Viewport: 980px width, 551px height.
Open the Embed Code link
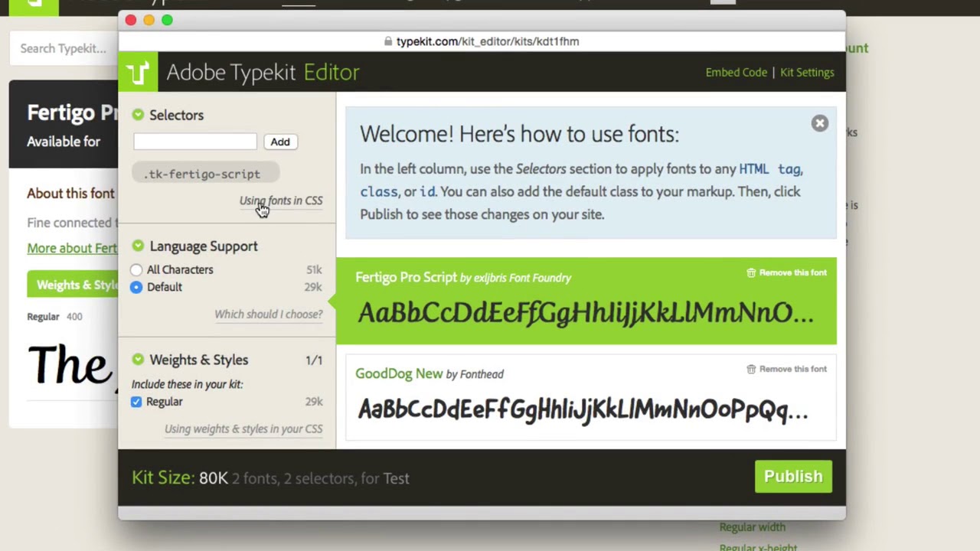click(736, 72)
